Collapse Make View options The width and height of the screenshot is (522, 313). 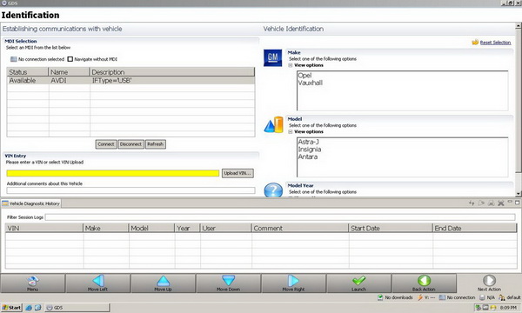point(291,65)
